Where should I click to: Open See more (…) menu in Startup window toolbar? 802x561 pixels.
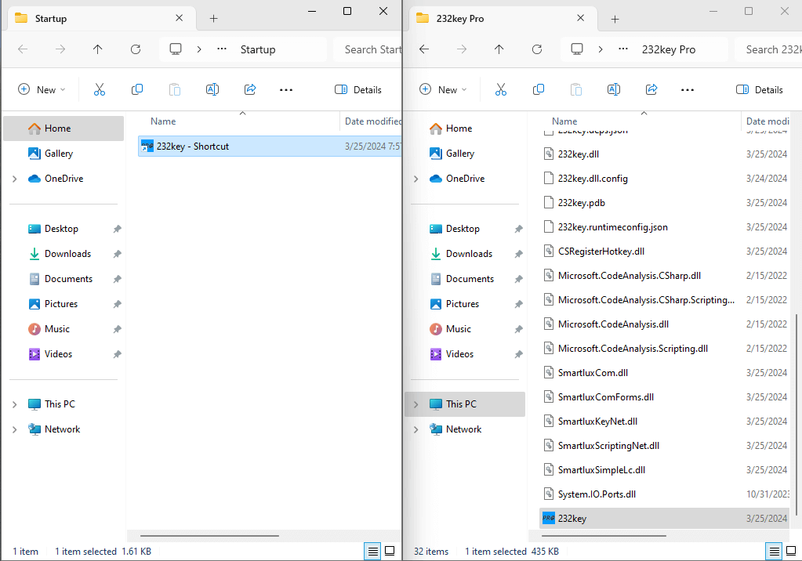coord(286,90)
